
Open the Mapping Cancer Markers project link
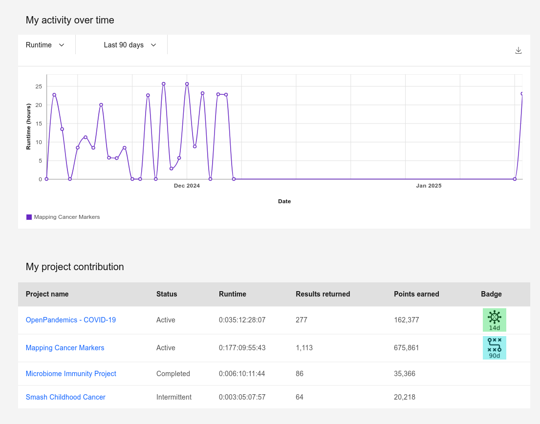click(x=65, y=348)
